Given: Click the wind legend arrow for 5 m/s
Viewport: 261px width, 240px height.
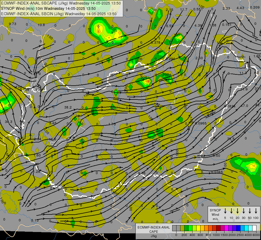Looking at the screenshot, I should pyautogui.click(x=225, y=211).
